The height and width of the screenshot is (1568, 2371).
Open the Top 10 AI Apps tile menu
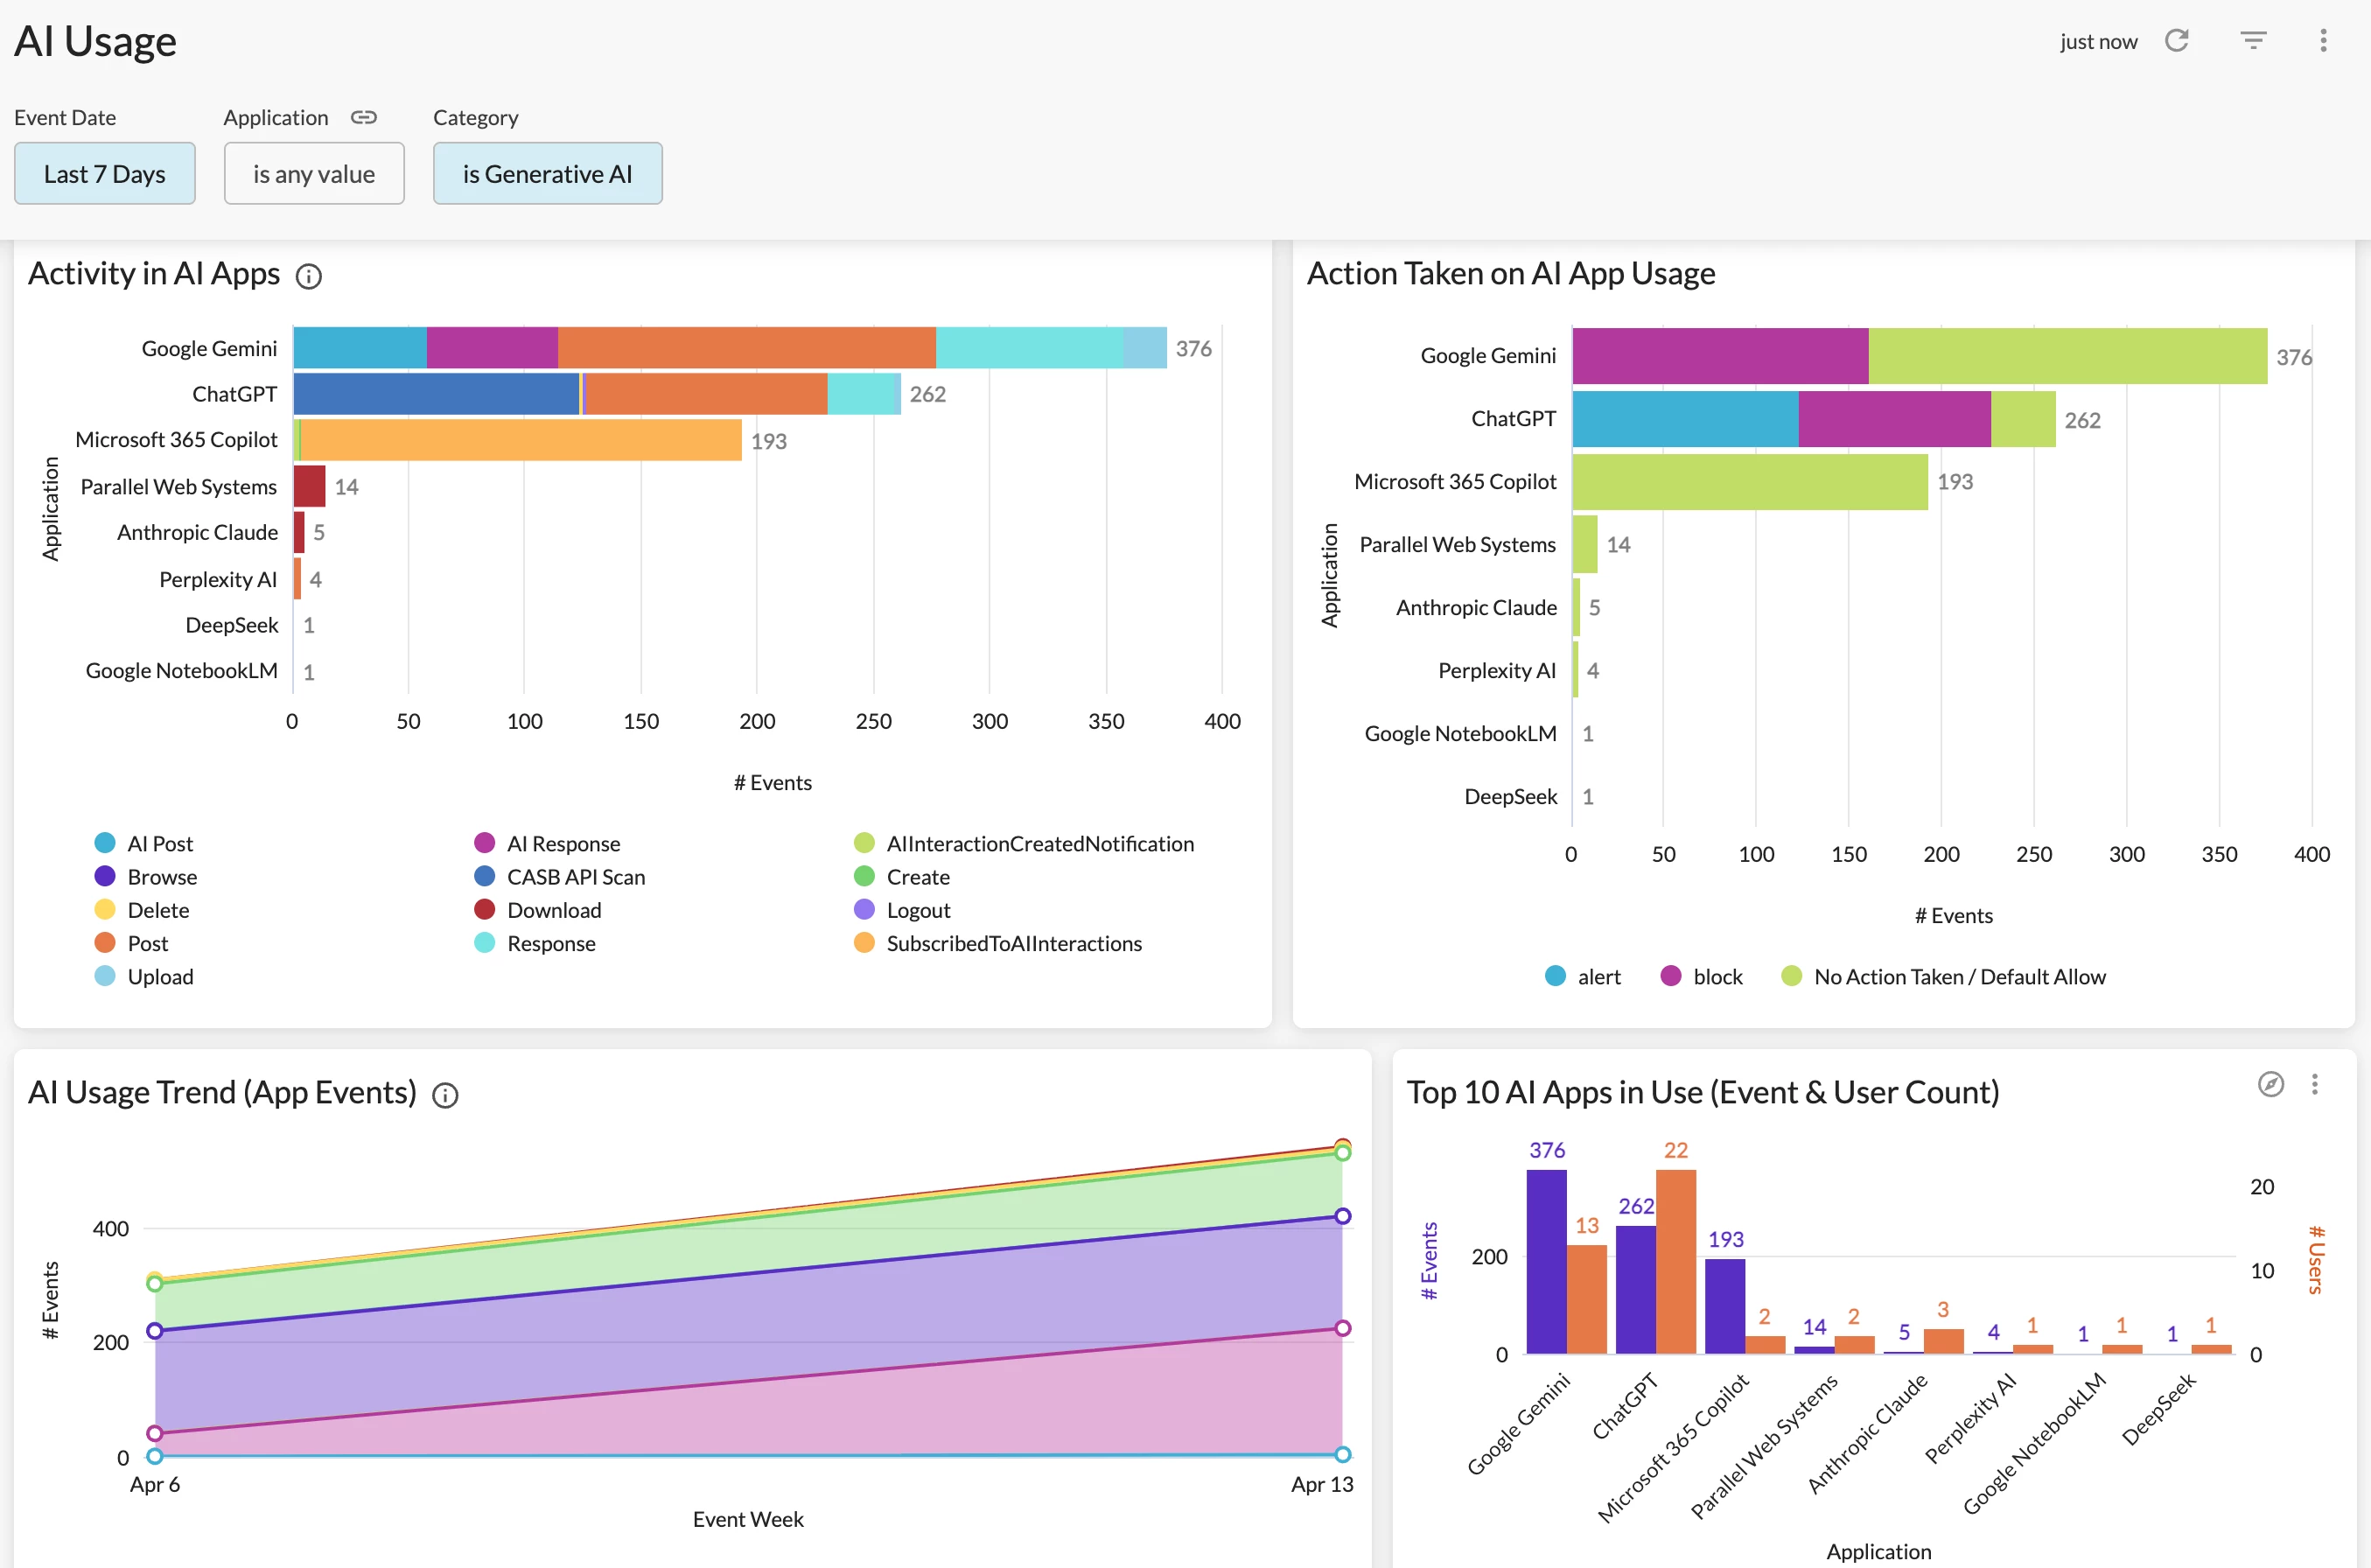pos(2315,1084)
